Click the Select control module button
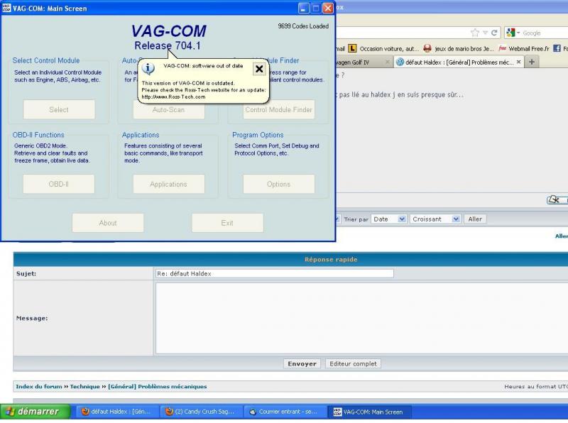The image size is (568, 423). pyautogui.click(x=59, y=109)
